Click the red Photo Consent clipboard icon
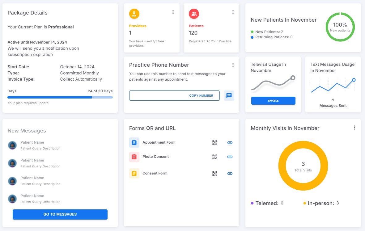This screenshot has height=231, width=365. [x=134, y=157]
